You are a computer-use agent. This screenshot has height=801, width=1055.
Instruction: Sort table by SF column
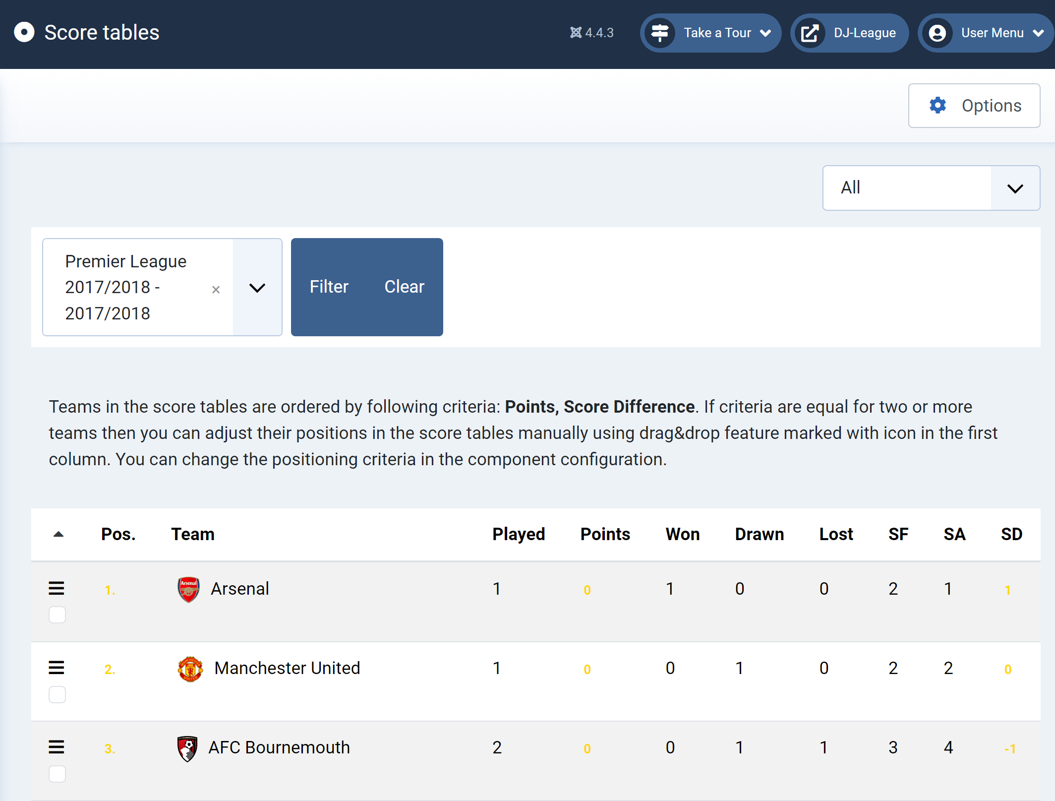[x=898, y=534]
